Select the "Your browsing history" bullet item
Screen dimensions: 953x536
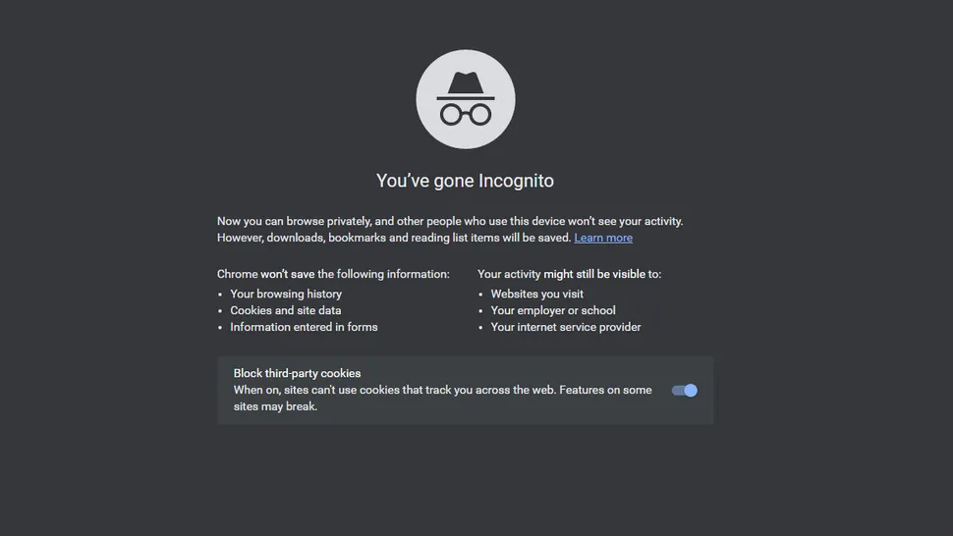pos(286,294)
